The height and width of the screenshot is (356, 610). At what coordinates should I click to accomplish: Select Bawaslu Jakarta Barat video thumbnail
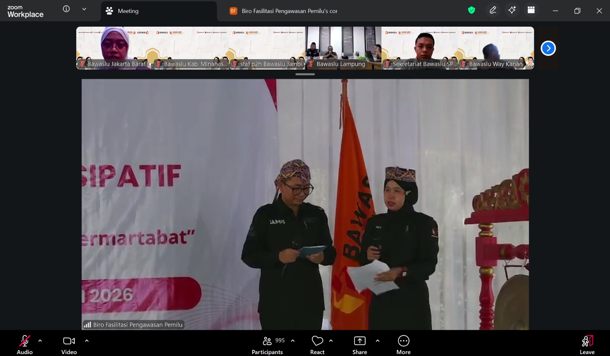114,48
